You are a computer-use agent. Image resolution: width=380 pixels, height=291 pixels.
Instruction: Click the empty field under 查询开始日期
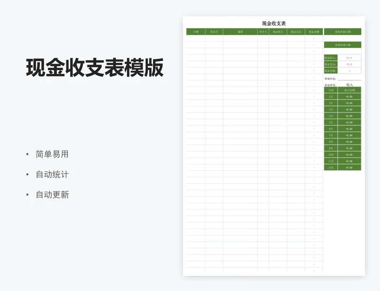[x=342, y=38]
